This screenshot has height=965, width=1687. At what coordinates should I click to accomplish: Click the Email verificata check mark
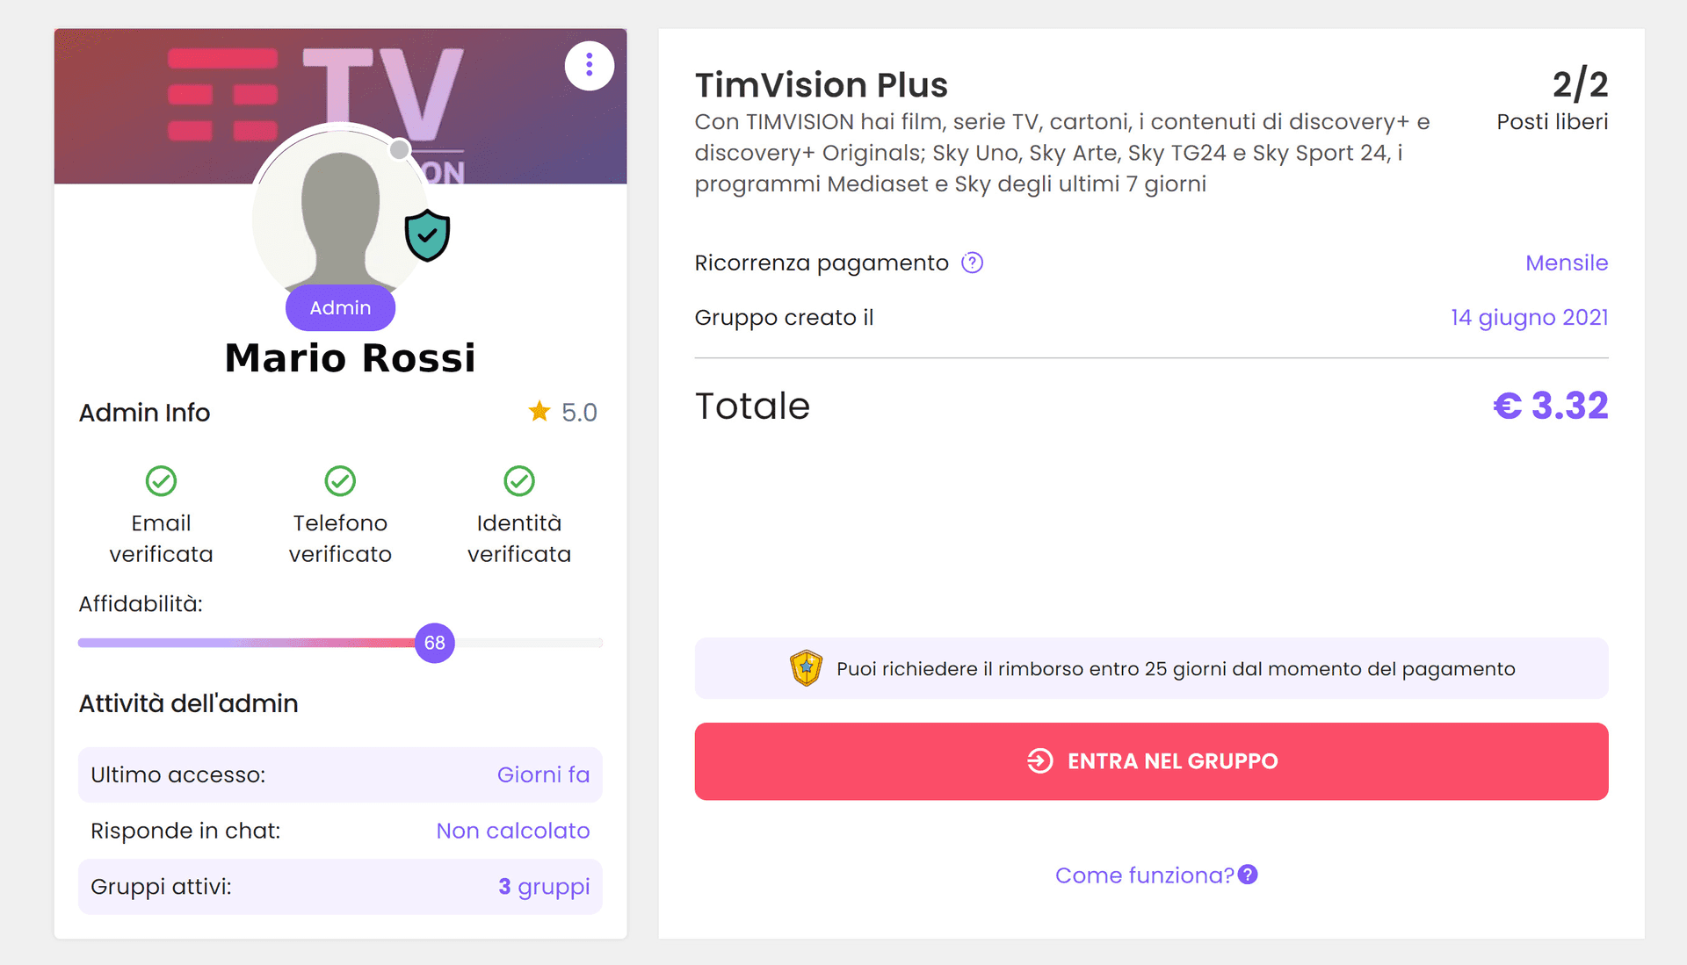coord(161,481)
